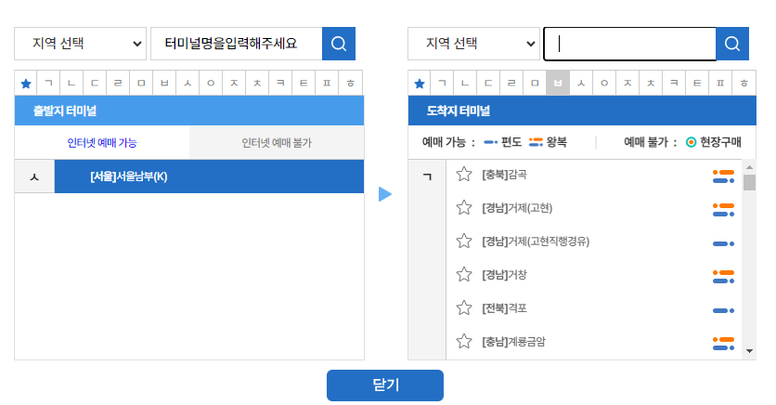This screenshot has width=776, height=405.
Task: Click scrollbar down arrow in arrival list
Action: point(749,350)
